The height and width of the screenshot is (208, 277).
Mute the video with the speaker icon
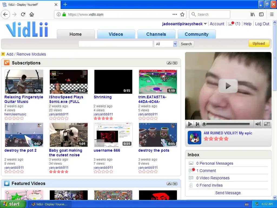[x=258, y=124]
